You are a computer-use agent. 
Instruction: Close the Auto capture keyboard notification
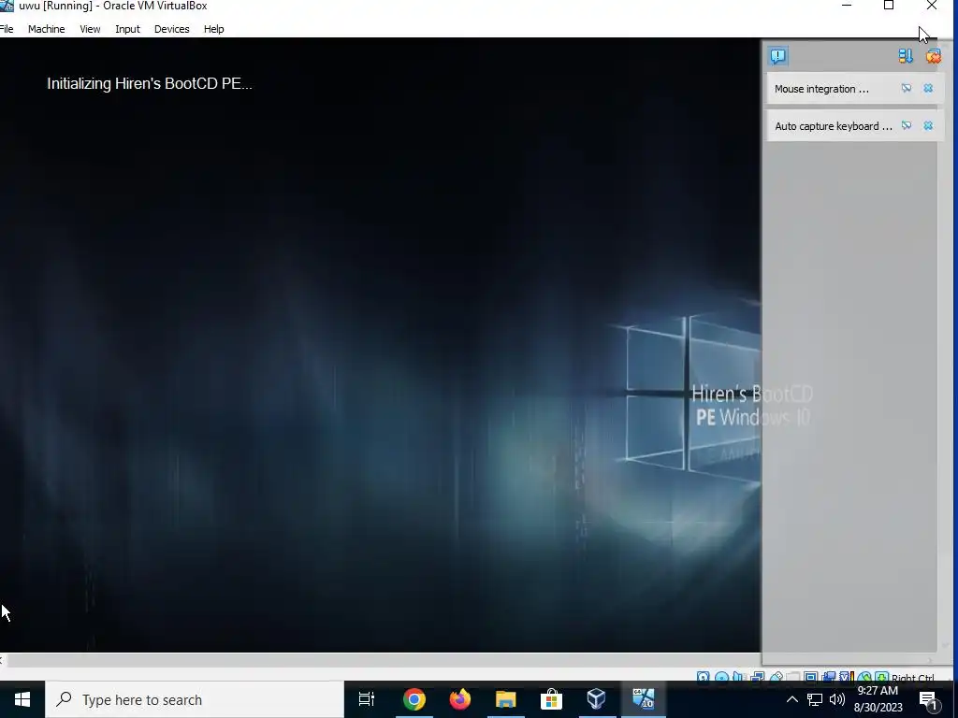click(x=928, y=126)
